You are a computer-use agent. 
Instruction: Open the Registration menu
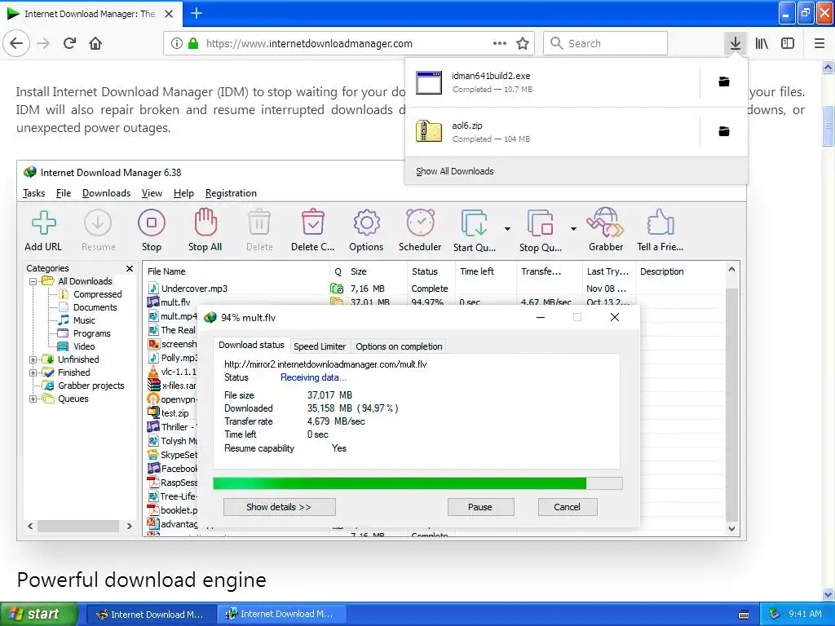[231, 193]
